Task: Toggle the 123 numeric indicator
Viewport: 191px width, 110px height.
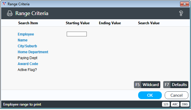Action: click(166, 104)
